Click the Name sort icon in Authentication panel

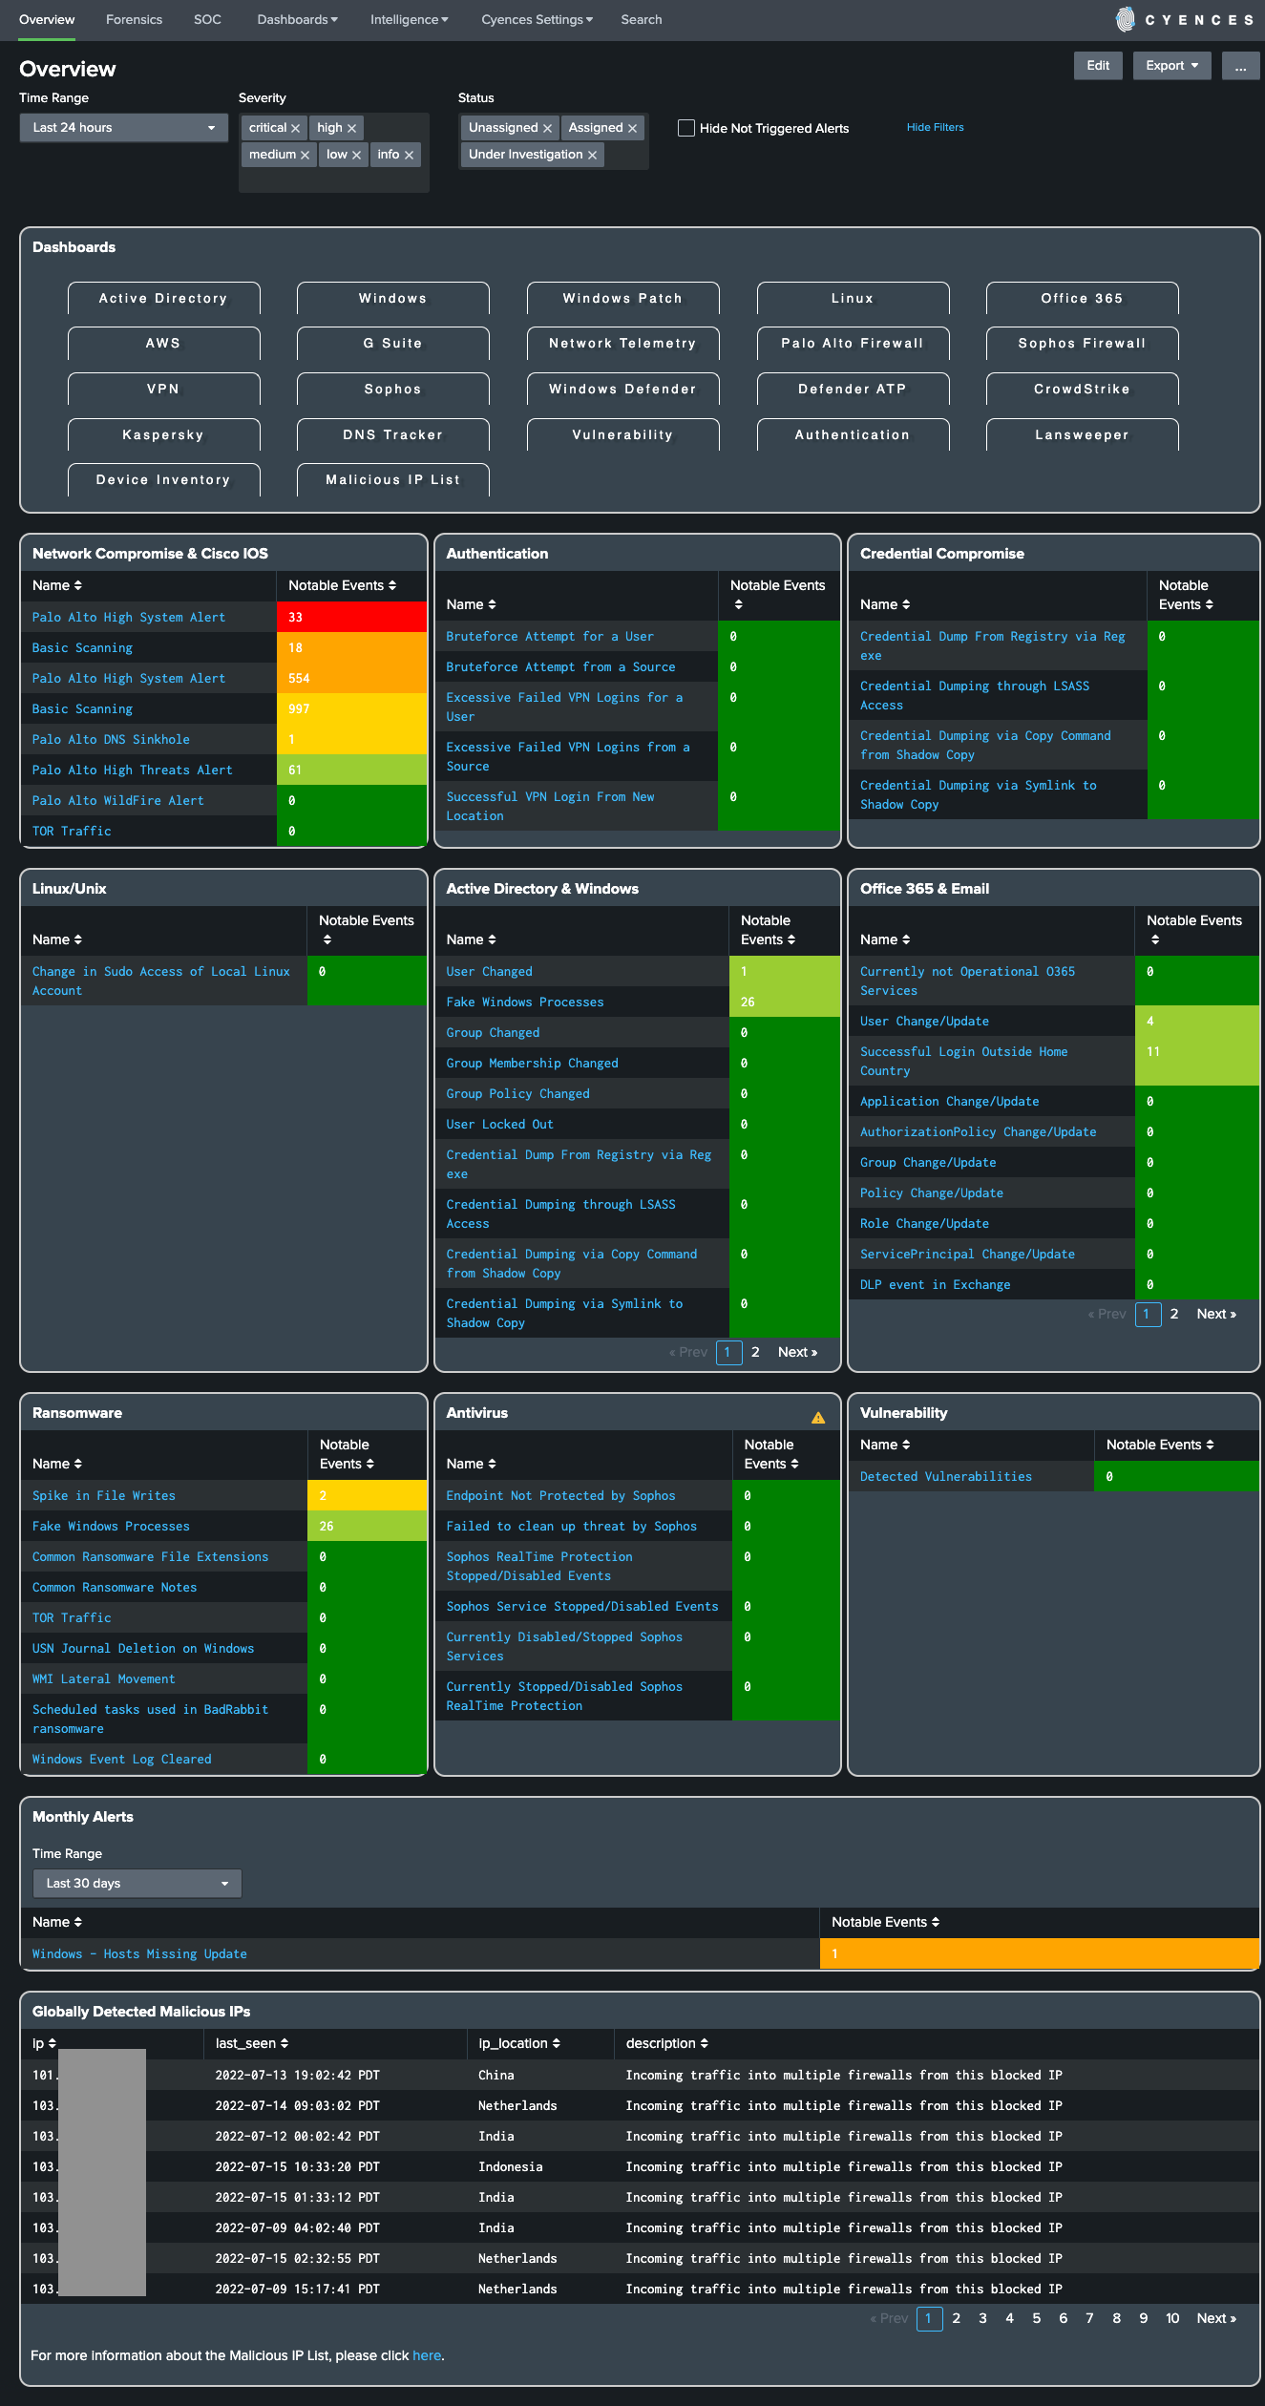pos(492,604)
